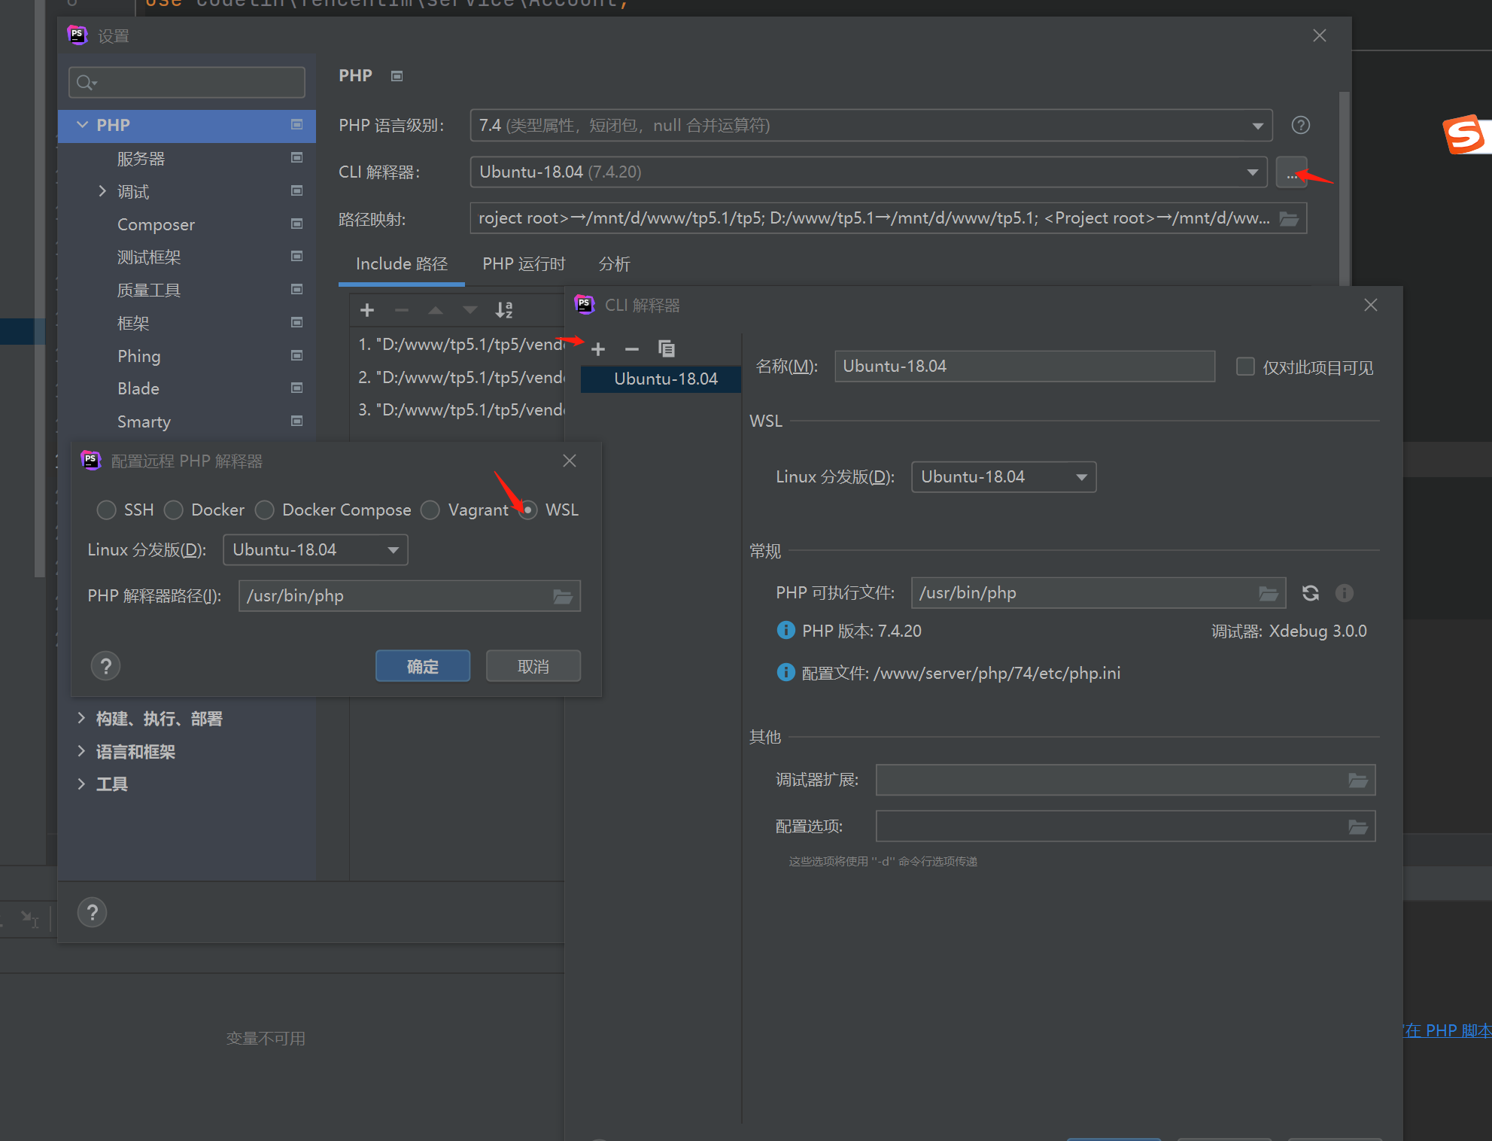Expand the 工具 section

pyautogui.click(x=81, y=784)
